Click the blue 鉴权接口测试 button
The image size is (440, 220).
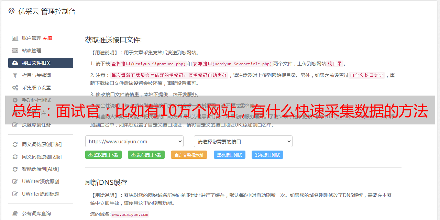[x=230, y=155]
